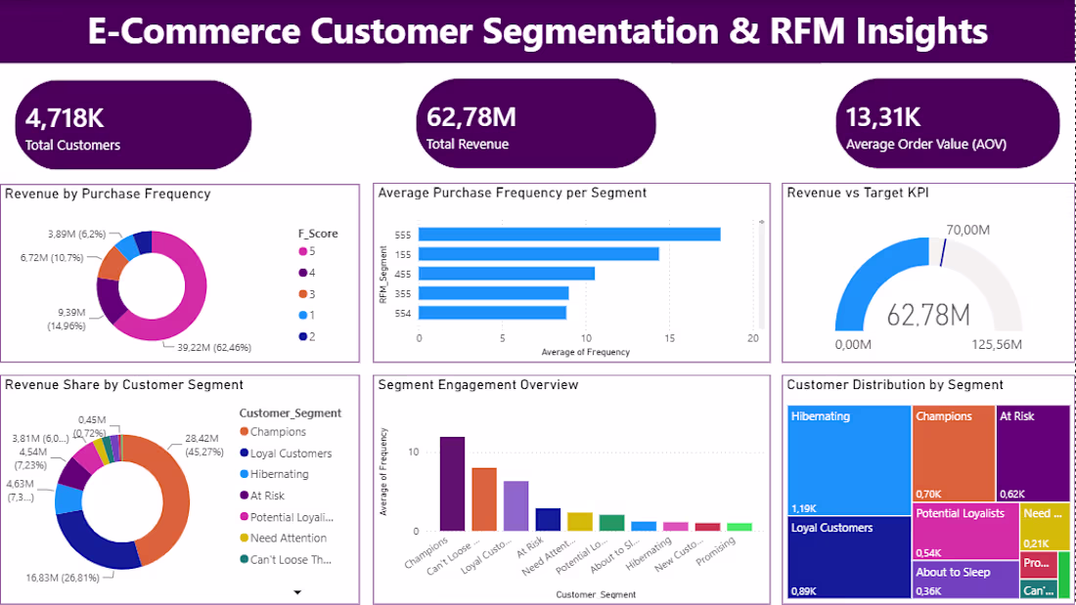Select F_Score 3 legend swatch
Viewport: 1076px width, 605px height.
(x=302, y=294)
